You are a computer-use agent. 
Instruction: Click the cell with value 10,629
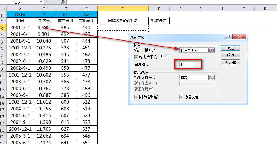click(x=44, y=61)
